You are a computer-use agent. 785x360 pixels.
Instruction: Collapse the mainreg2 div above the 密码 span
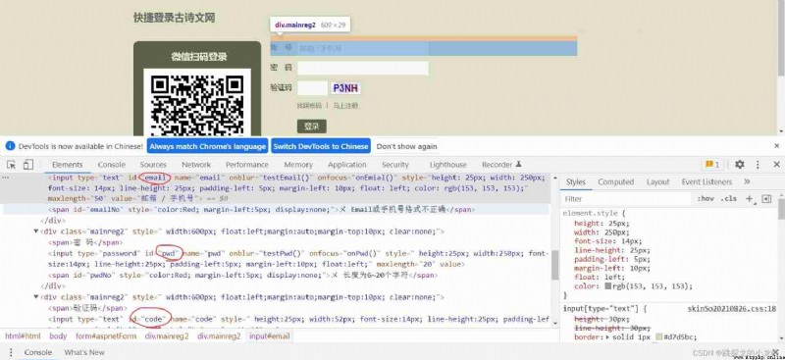pos(36,231)
